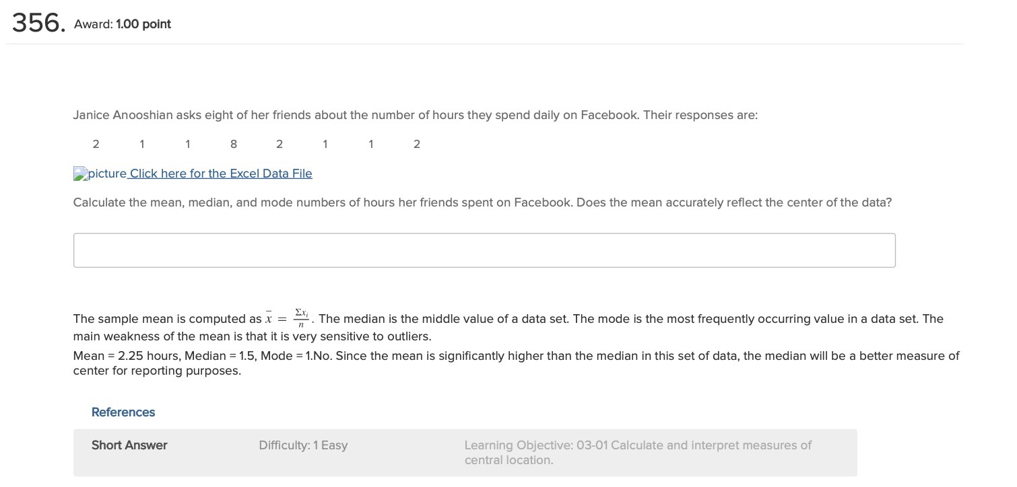Click the Calculate the mean, median, mode prompt
This screenshot has height=487, width=1017.
click(x=482, y=202)
